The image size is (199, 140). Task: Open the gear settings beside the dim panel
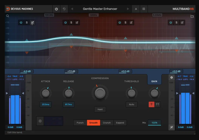coord(40,121)
